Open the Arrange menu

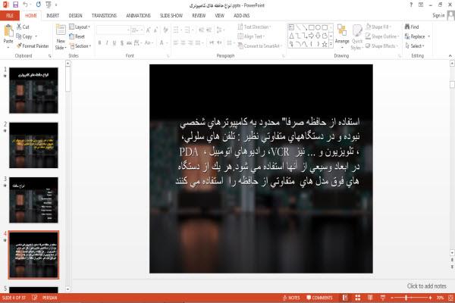[342, 36]
